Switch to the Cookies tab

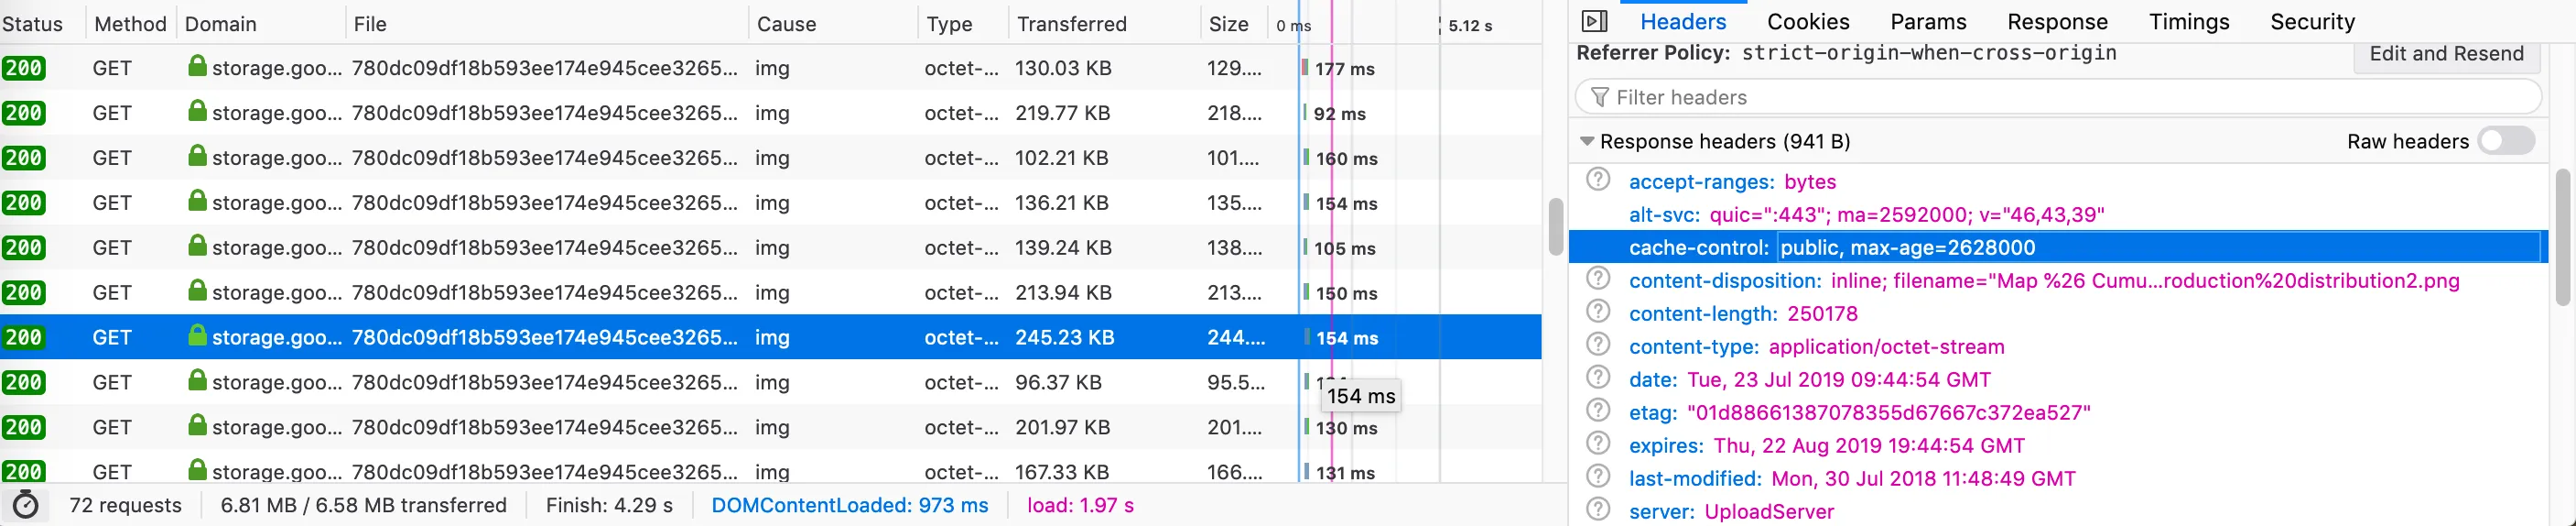1808,22
